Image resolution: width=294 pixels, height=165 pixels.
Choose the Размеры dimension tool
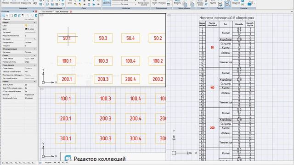(x=162, y=3)
